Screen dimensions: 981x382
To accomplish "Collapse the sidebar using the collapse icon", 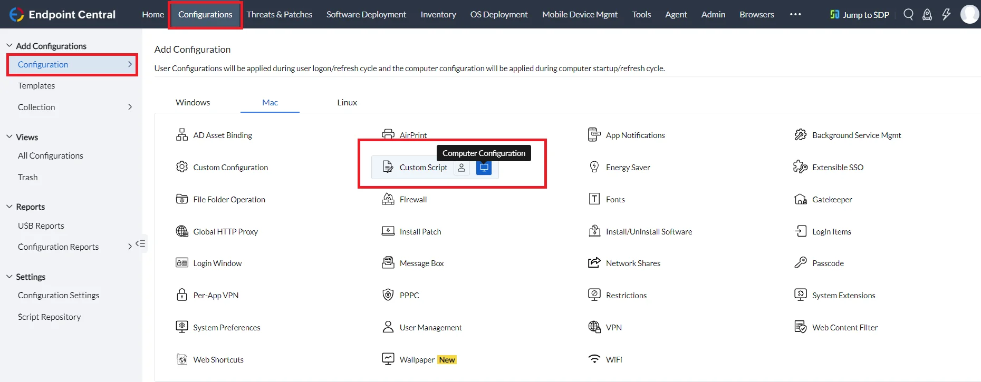I will 140,243.
